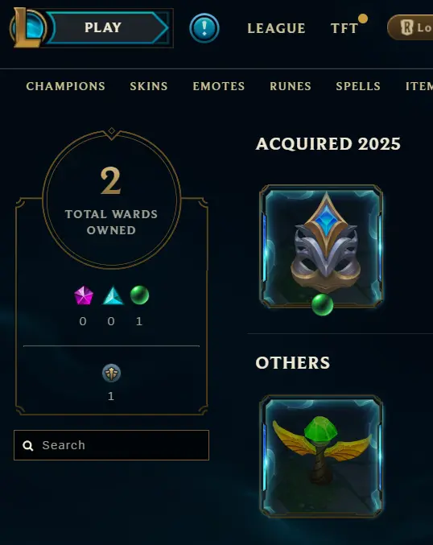The image size is (433, 545).
Task: Open the LEAGUE menu item
Action: click(276, 28)
